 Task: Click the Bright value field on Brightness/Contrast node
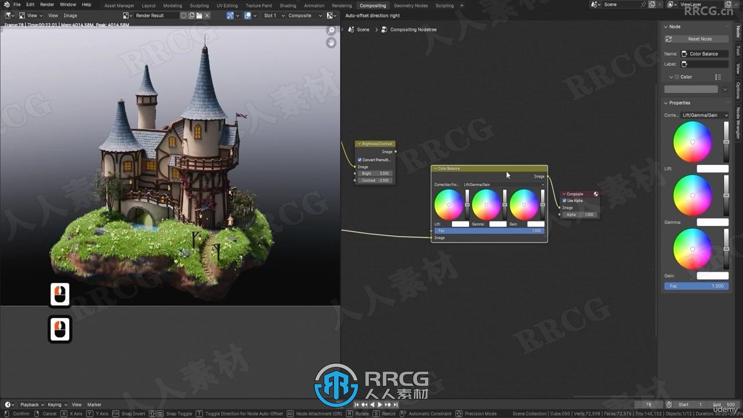375,174
